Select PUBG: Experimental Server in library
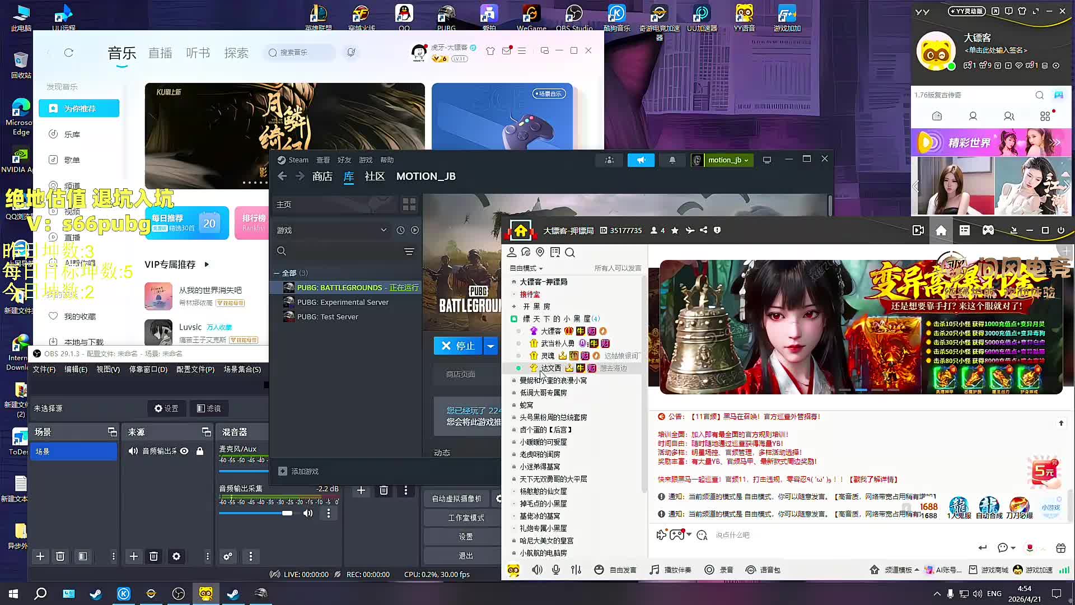The image size is (1075, 605). tap(343, 302)
